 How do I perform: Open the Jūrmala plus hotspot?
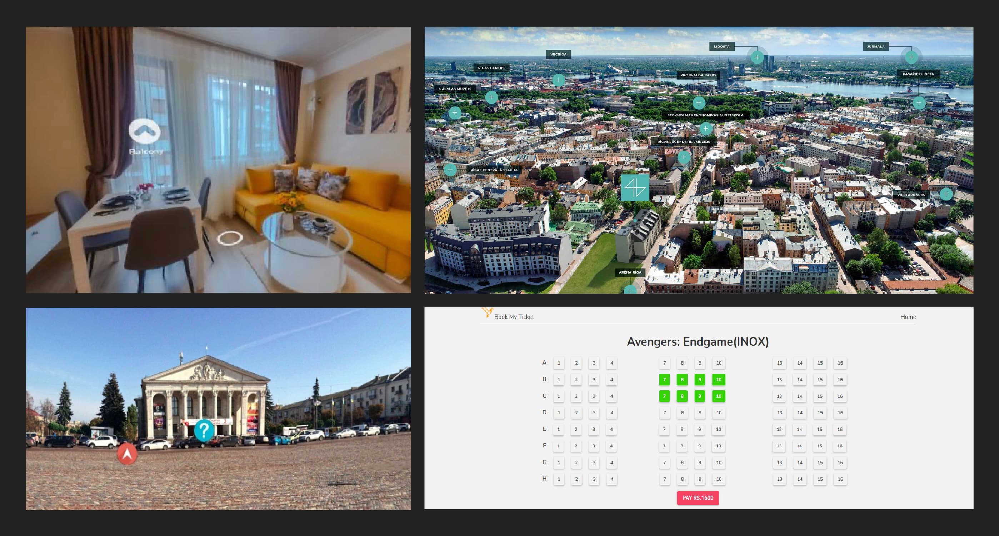(x=911, y=57)
